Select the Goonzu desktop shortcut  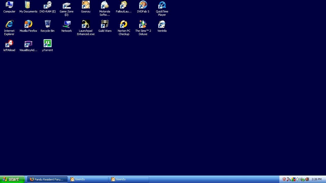86,7
